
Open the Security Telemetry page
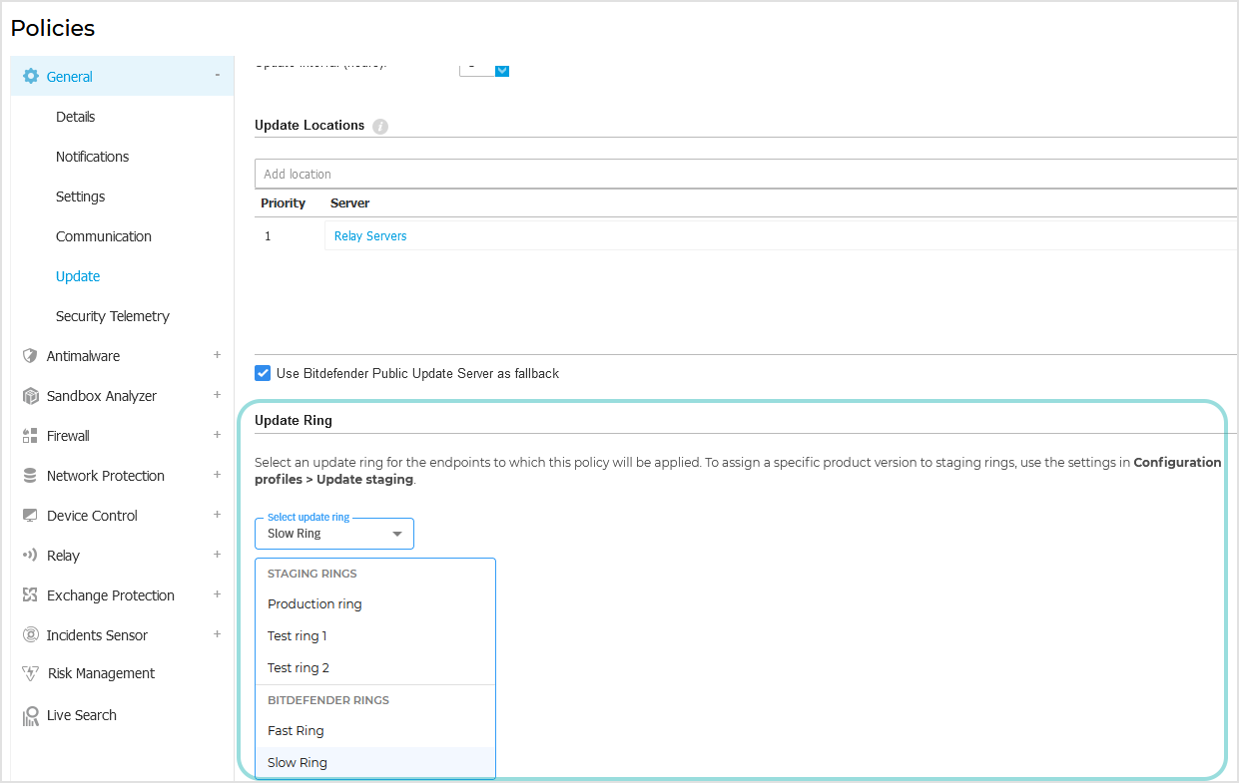[x=113, y=315]
